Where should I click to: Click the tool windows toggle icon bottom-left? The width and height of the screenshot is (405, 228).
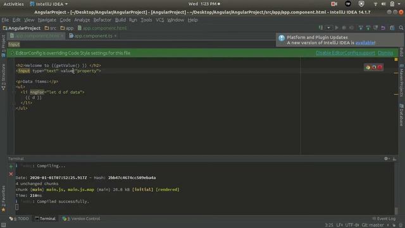[3, 225]
